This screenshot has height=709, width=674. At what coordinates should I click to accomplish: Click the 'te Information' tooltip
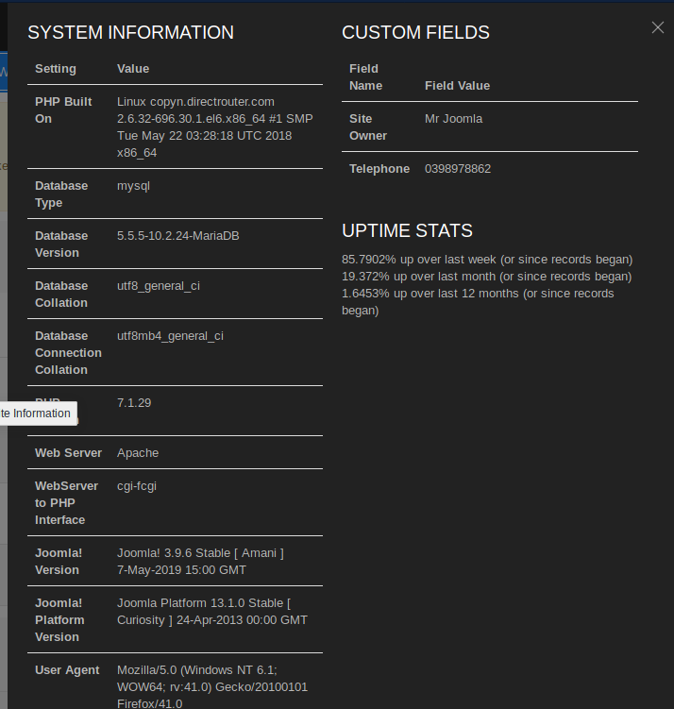click(x=38, y=414)
